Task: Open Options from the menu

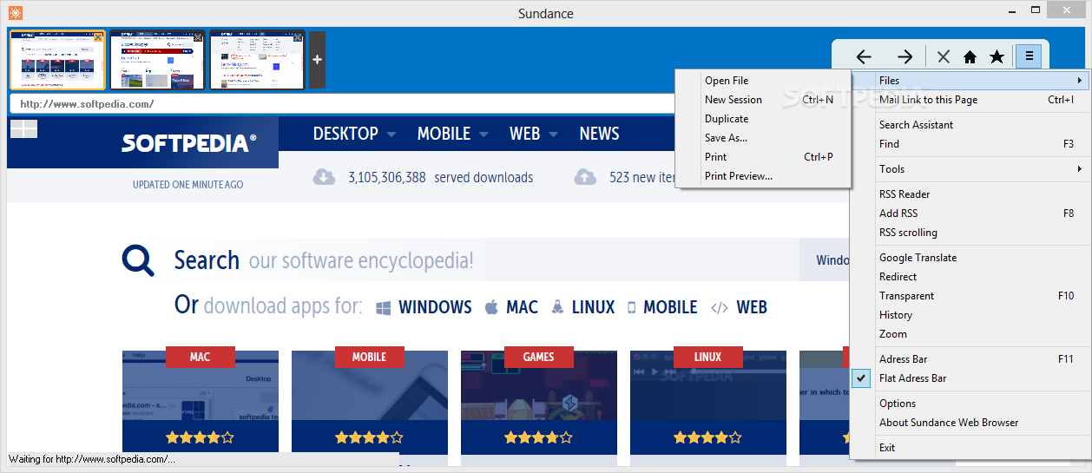Action: tap(970, 404)
